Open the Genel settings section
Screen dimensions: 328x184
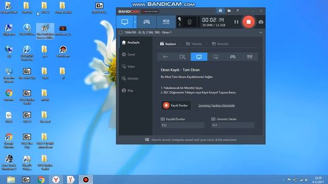pyautogui.click(x=136, y=55)
